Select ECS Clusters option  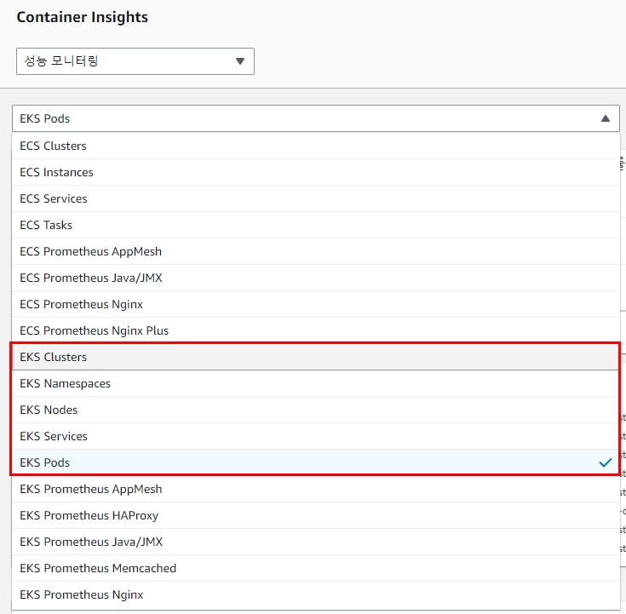(316, 146)
